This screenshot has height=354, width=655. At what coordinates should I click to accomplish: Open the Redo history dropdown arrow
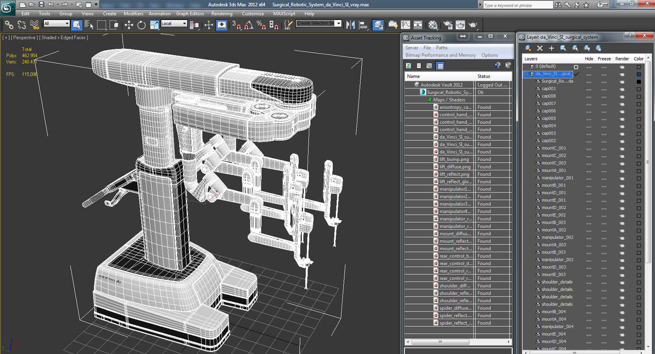(x=71, y=4)
